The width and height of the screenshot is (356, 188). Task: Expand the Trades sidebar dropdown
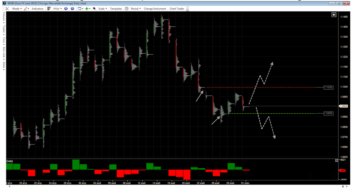(x=4, y=30)
